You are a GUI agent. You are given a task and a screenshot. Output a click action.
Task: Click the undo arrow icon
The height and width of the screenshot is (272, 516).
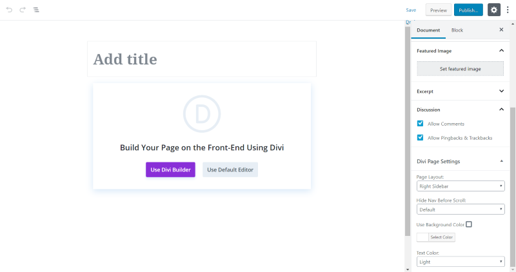pyautogui.click(x=9, y=10)
